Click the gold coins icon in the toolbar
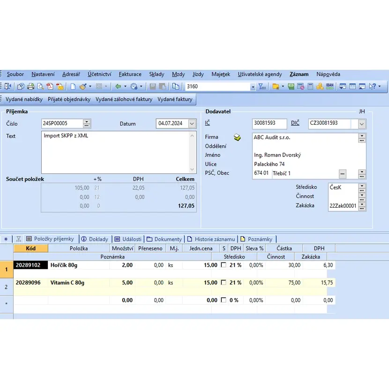Screen dimensions: 389x389 point(320,86)
